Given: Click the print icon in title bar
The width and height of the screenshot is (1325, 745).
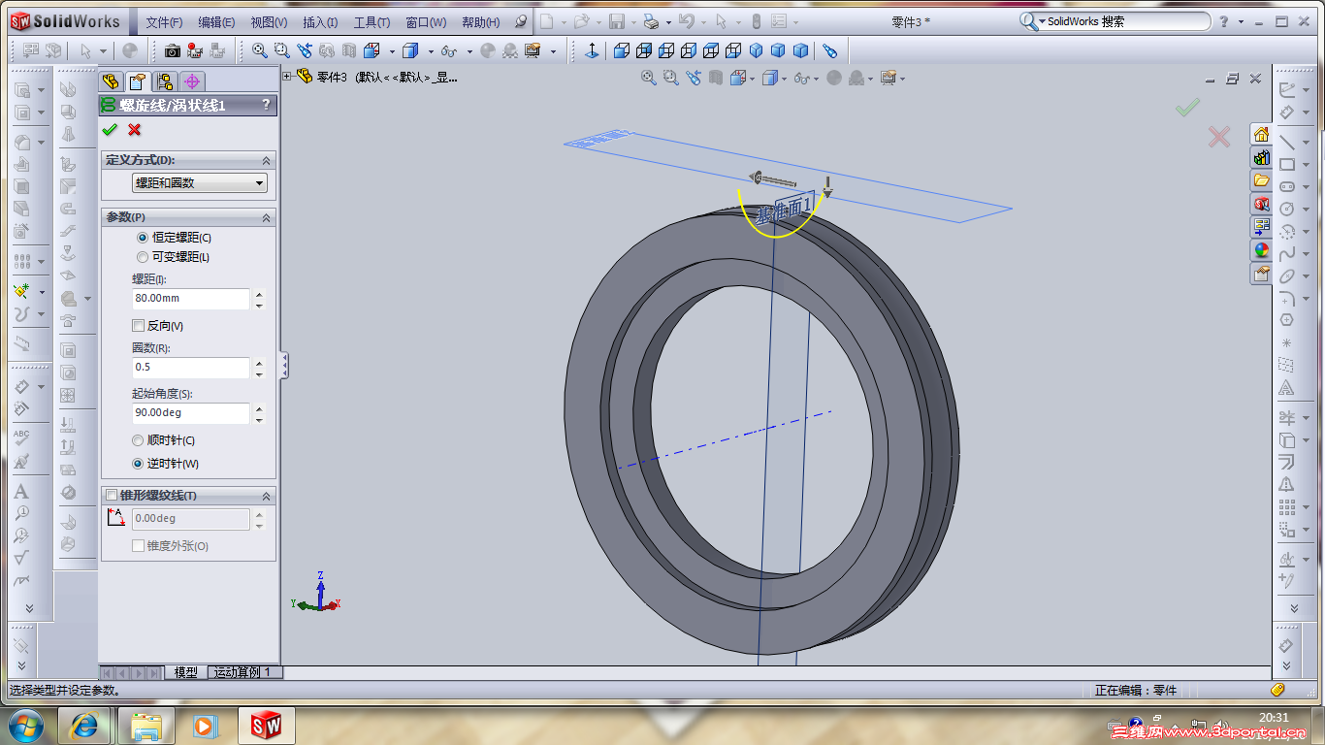Looking at the screenshot, I should (x=651, y=21).
